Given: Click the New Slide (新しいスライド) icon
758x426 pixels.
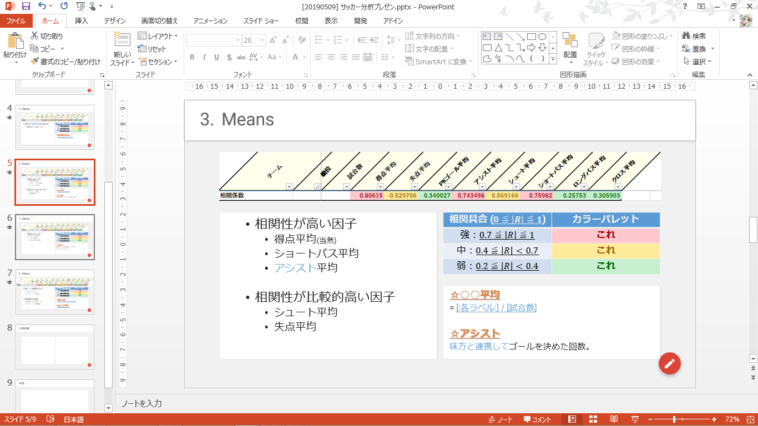Looking at the screenshot, I should click(x=122, y=42).
